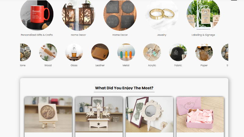Open the Labeling & Signage category image
Viewport: 244px width, 137px height.
click(203, 15)
